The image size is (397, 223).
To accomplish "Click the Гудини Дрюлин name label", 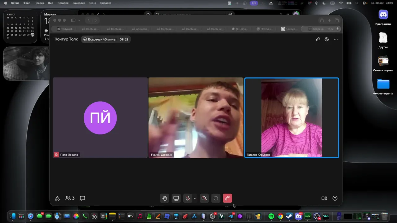I will (x=161, y=155).
